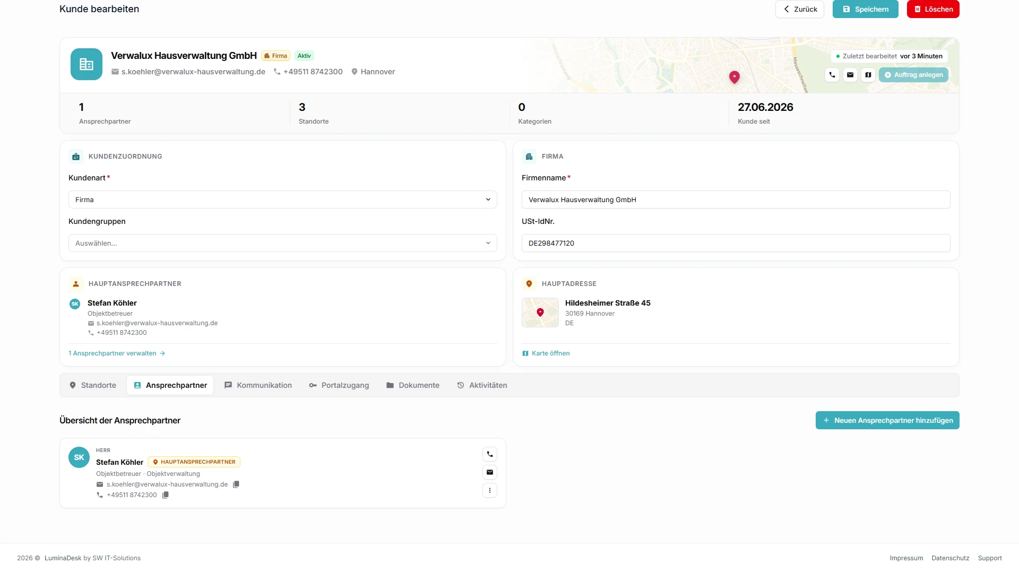This screenshot has width=1019, height=573.
Task: Click the phone icon in the header map area
Action: [832, 75]
